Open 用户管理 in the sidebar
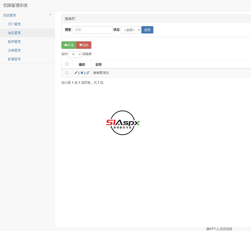This screenshot has width=251, height=231. 14,24
